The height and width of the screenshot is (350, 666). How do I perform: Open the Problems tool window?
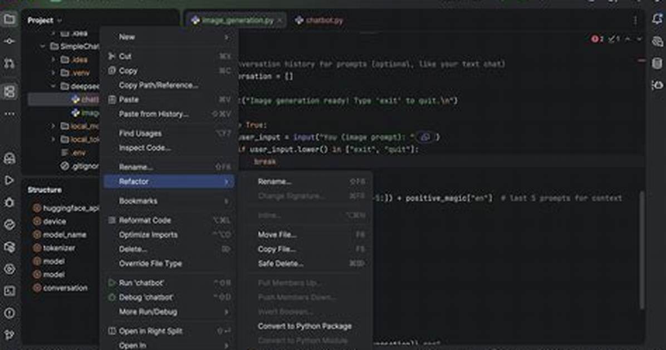pos(9,313)
